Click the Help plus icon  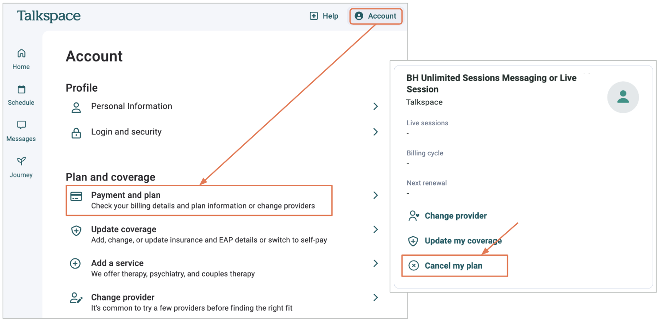(x=314, y=16)
